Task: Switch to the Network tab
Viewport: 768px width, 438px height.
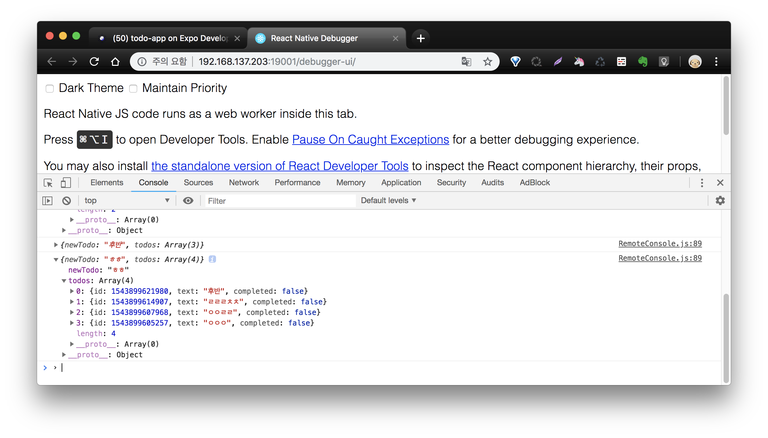Action: click(244, 183)
